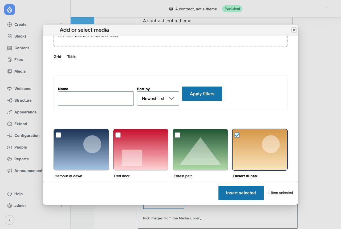Click the Welcome signpost icon

[x=10, y=89]
